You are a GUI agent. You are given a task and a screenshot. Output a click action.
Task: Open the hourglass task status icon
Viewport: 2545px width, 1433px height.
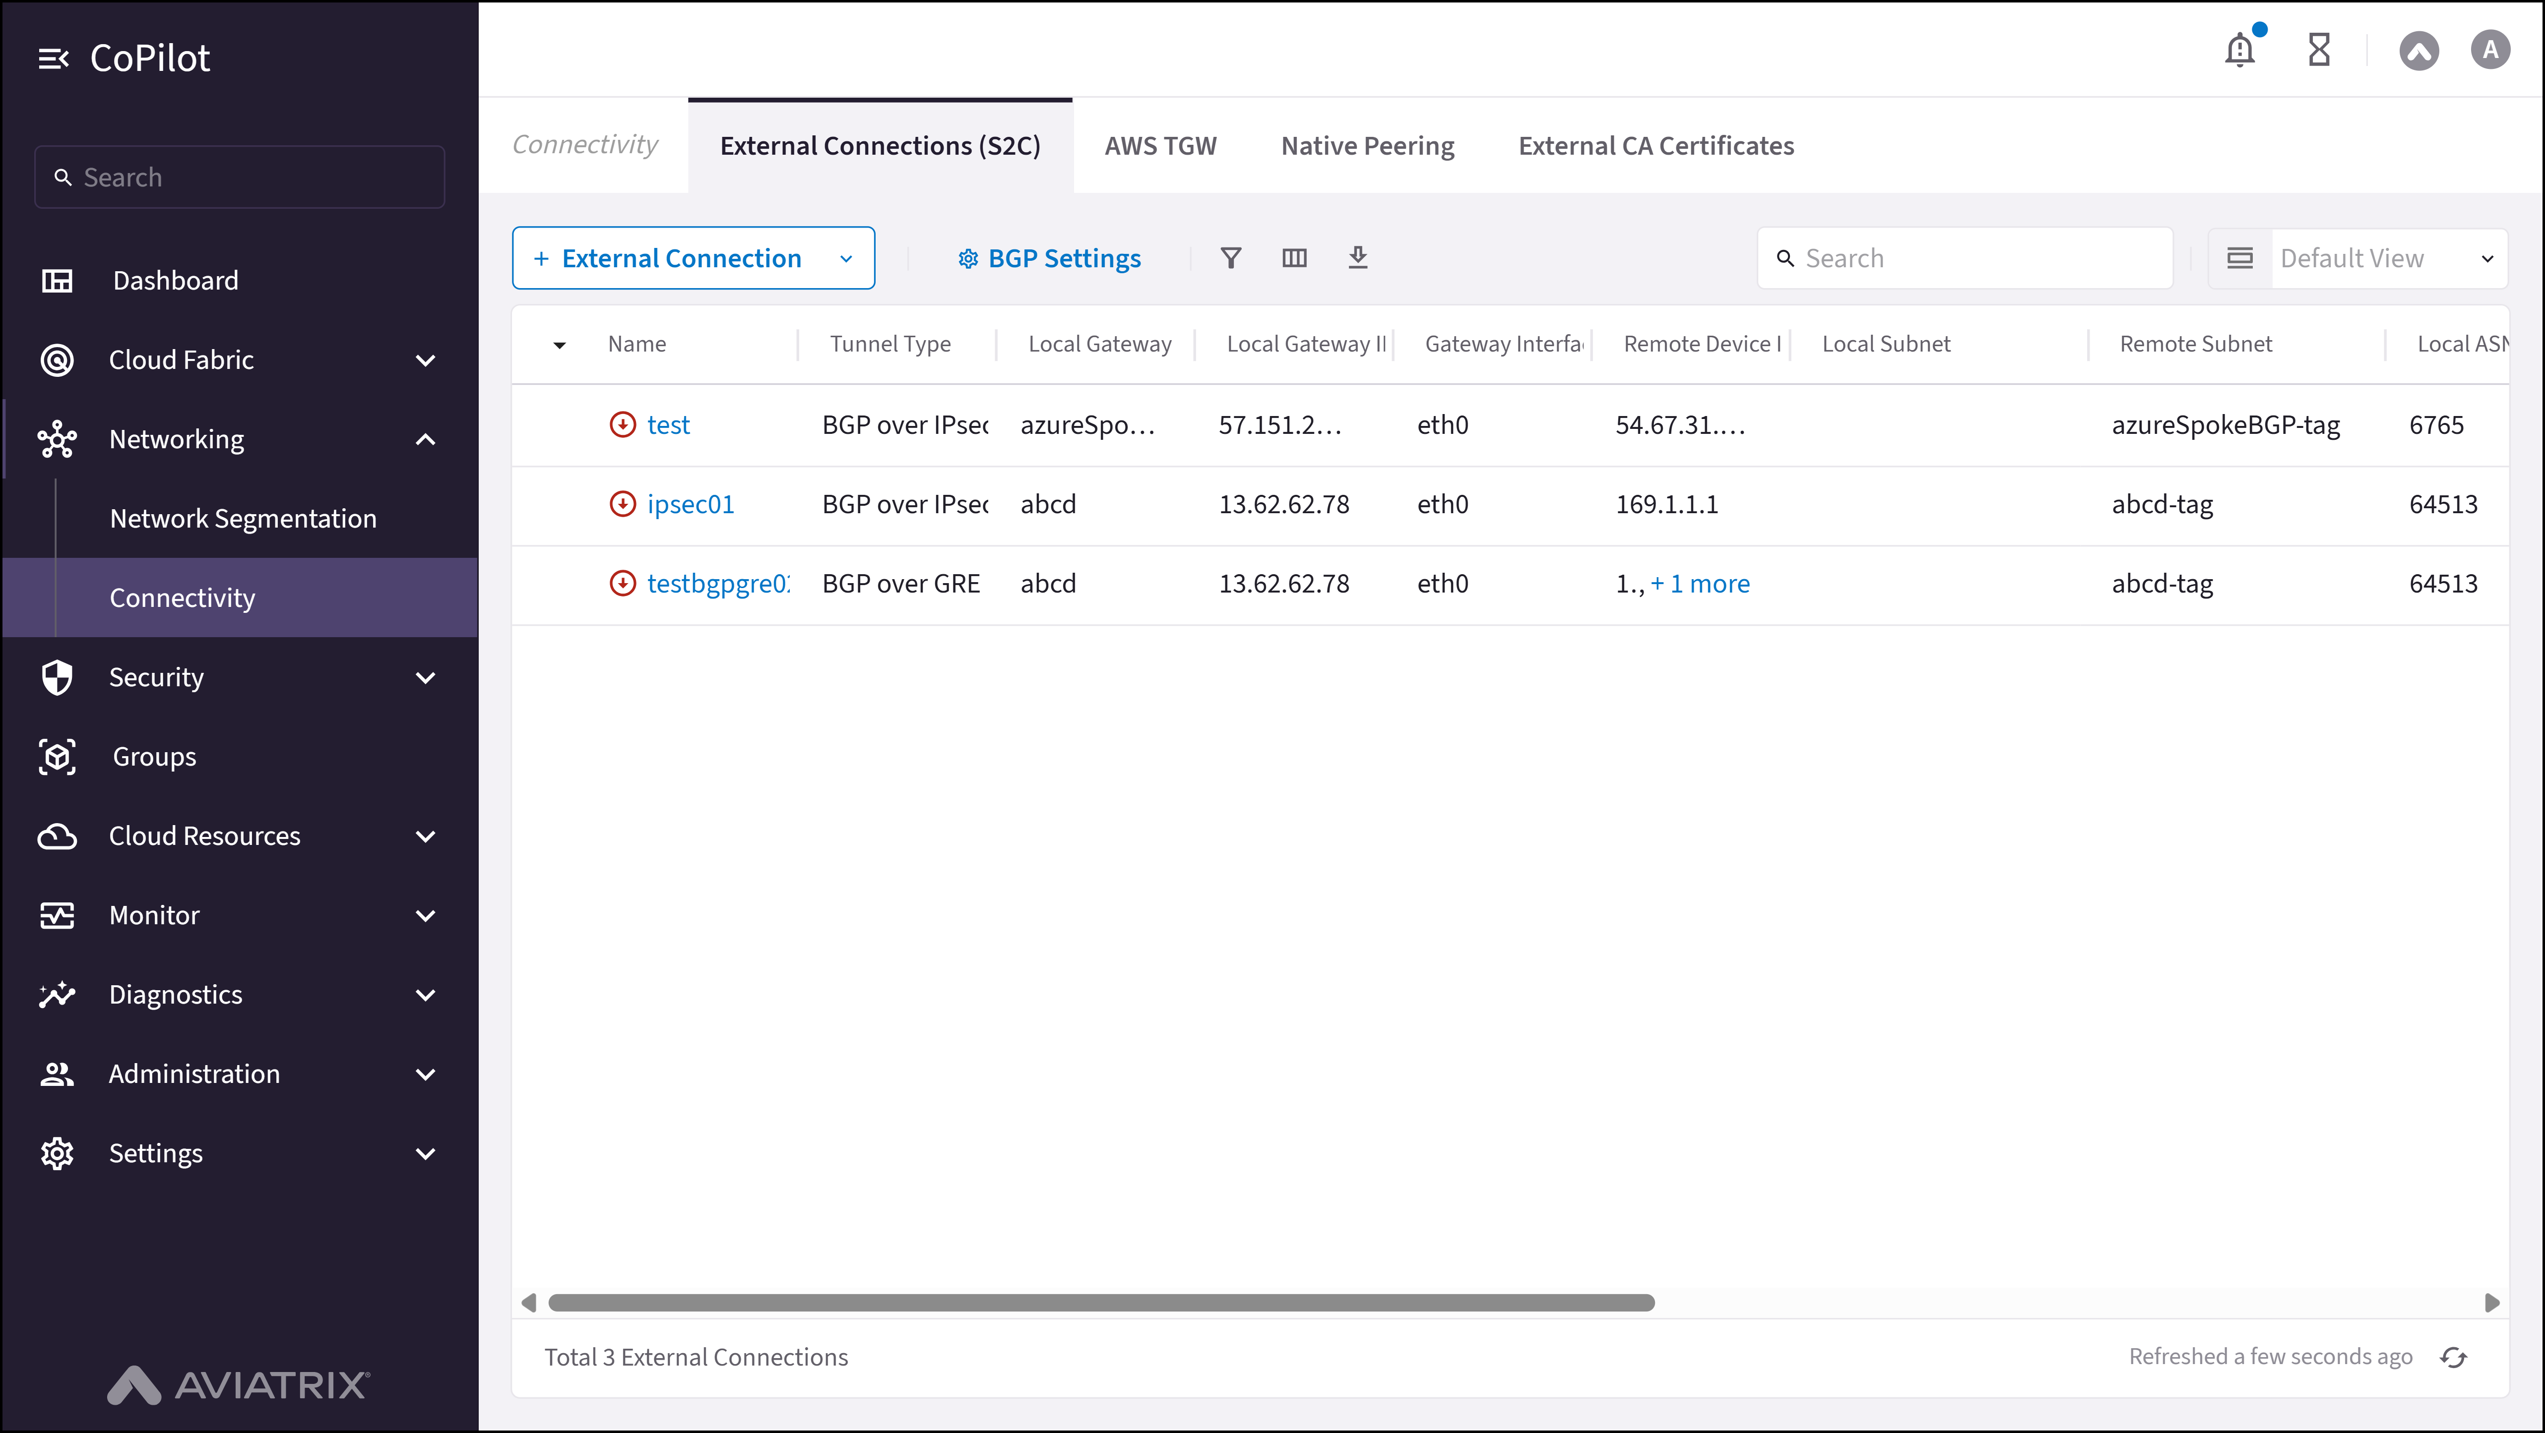[2319, 50]
